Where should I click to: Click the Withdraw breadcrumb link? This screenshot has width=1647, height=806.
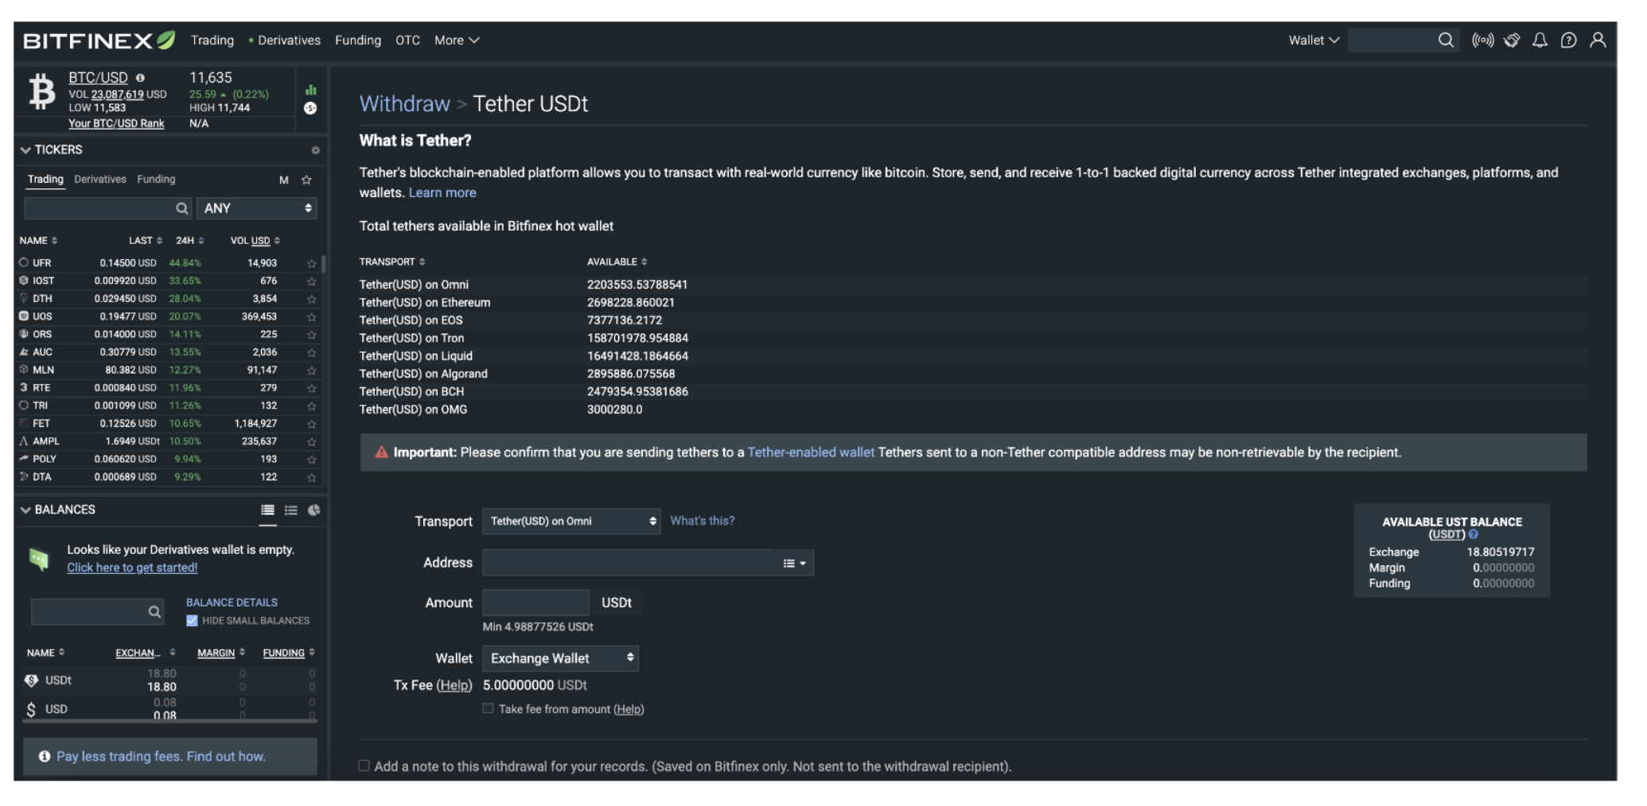pos(404,104)
